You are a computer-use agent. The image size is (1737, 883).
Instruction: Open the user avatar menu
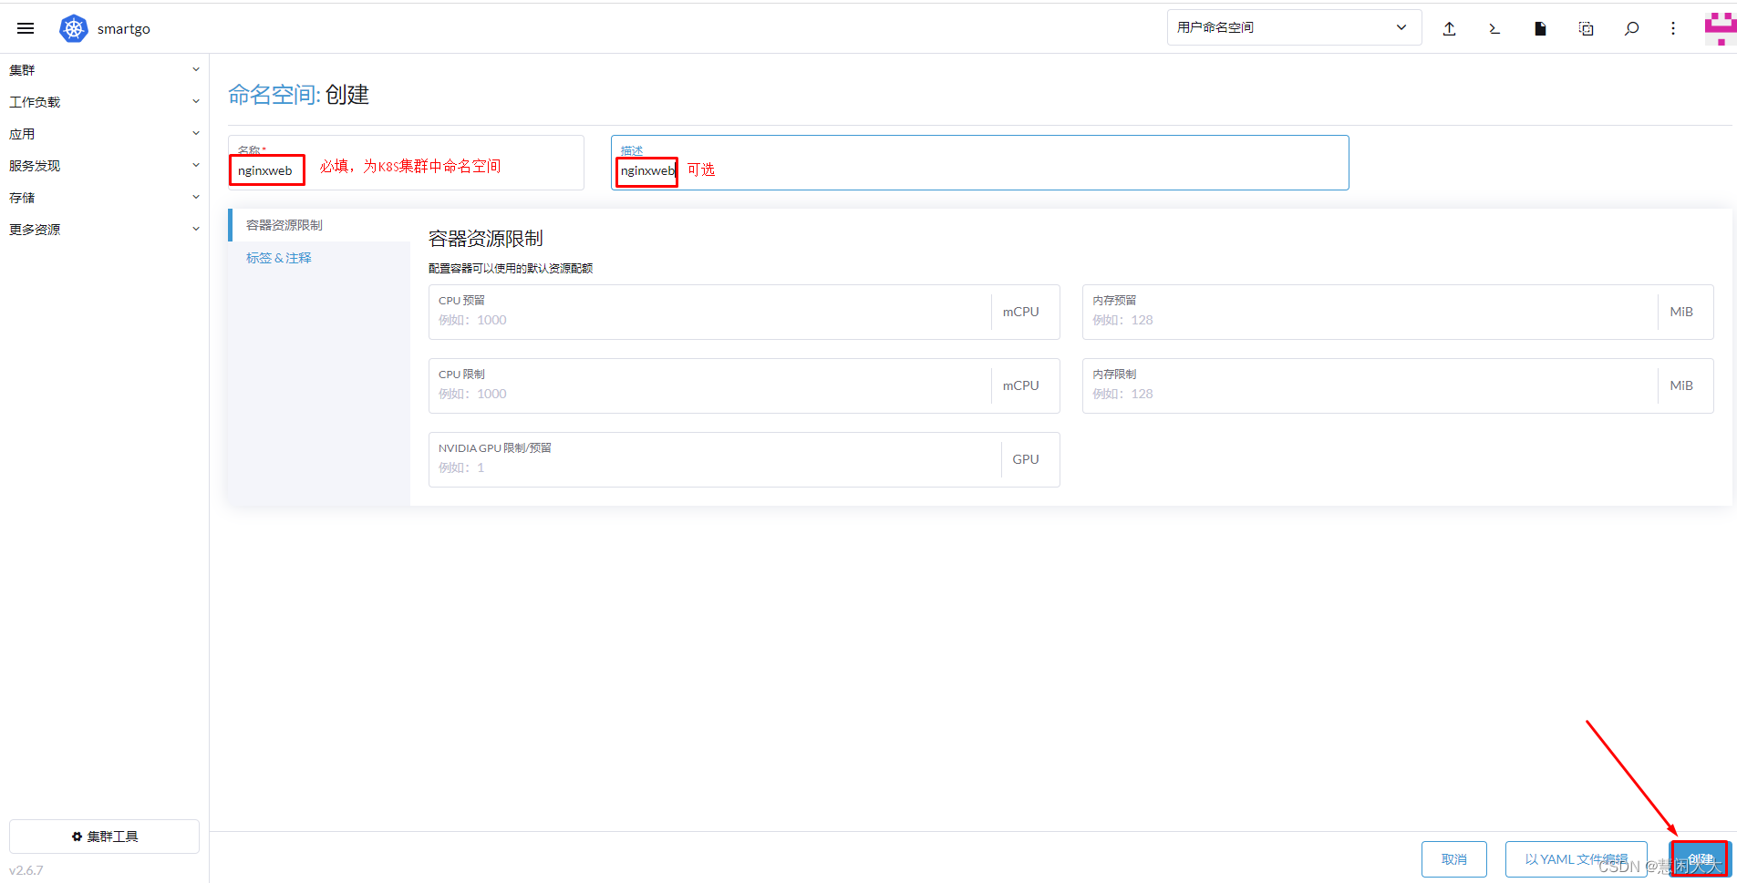[1721, 28]
